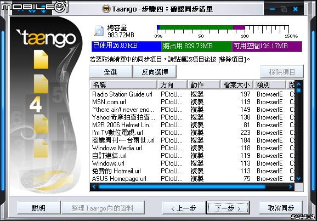The width and height of the screenshot is (317, 221).
Task: Click the 反向選擇 invert selection button
Action: tap(155, 72)
